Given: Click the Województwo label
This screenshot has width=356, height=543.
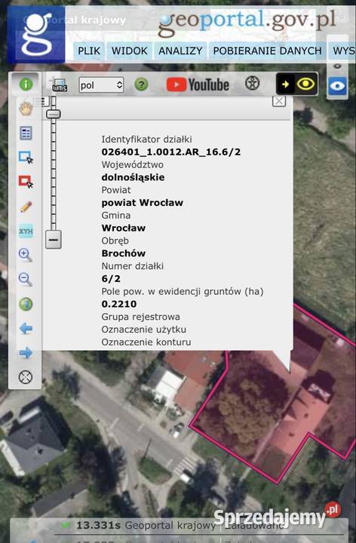Looking at the screenshot, I should [132, 164].
